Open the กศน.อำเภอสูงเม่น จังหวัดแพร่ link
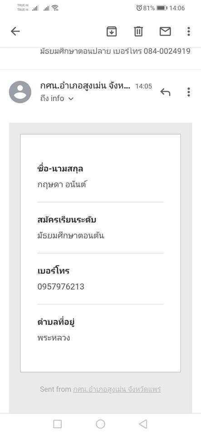 click(117, 389)
